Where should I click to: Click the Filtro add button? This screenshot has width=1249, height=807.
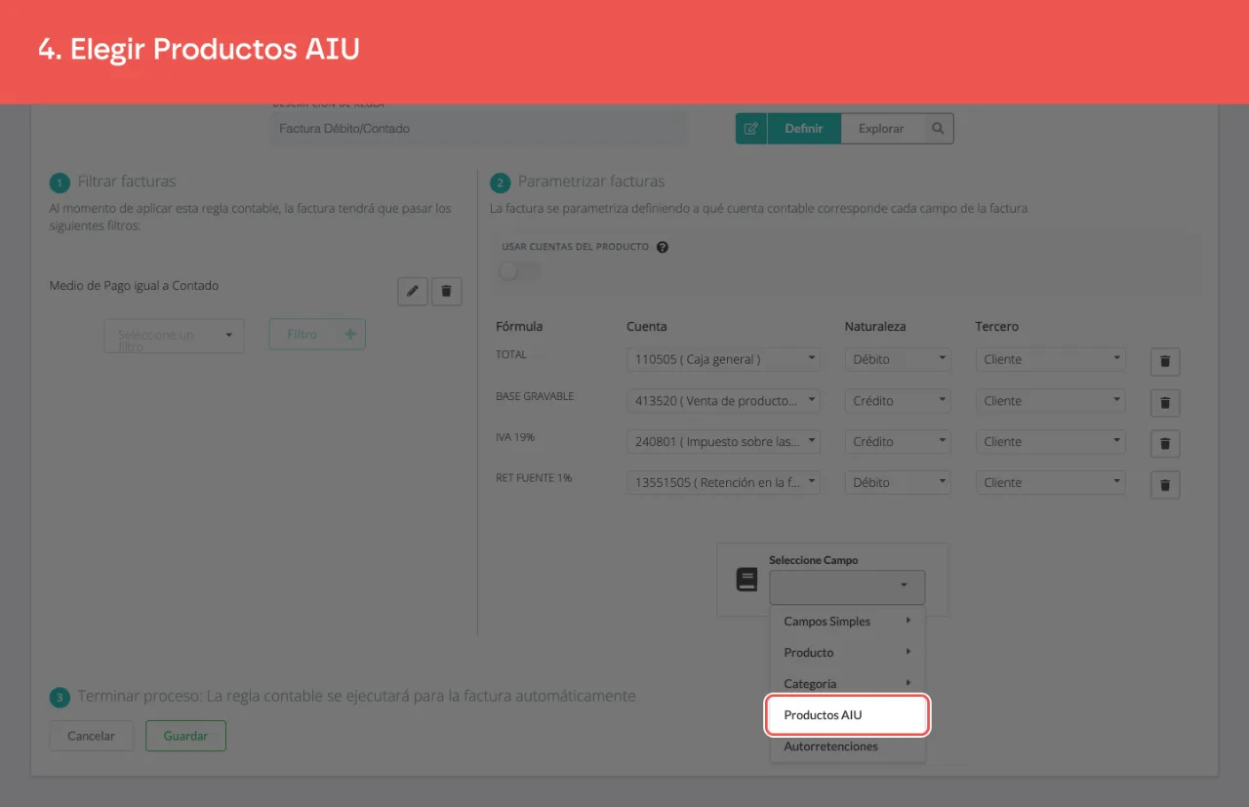317,334
